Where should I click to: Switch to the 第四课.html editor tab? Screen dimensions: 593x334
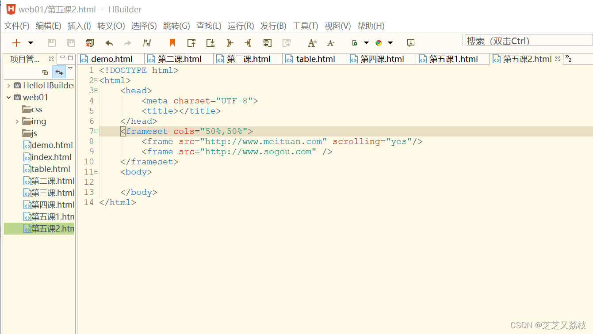[x=382, y=59]
